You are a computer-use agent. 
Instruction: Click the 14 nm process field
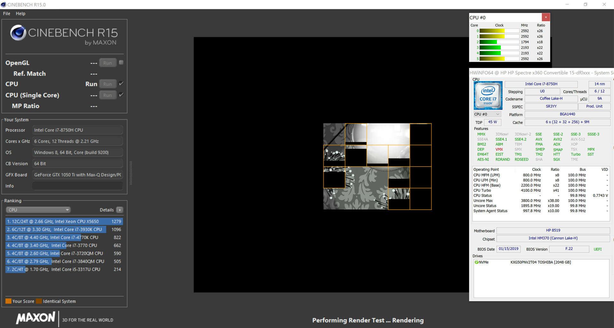point(599,84)
